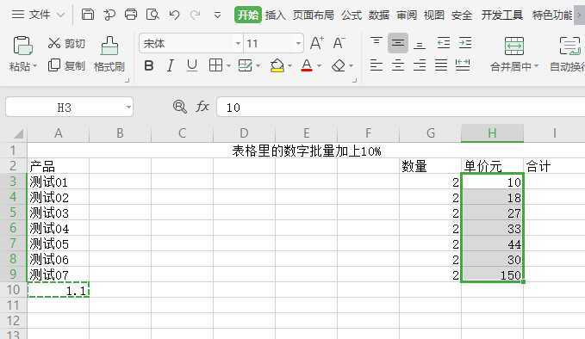Click the name box showing H3
Image resolution: width=585 pixels, height=339 pixels.
[x=64, y=108]
